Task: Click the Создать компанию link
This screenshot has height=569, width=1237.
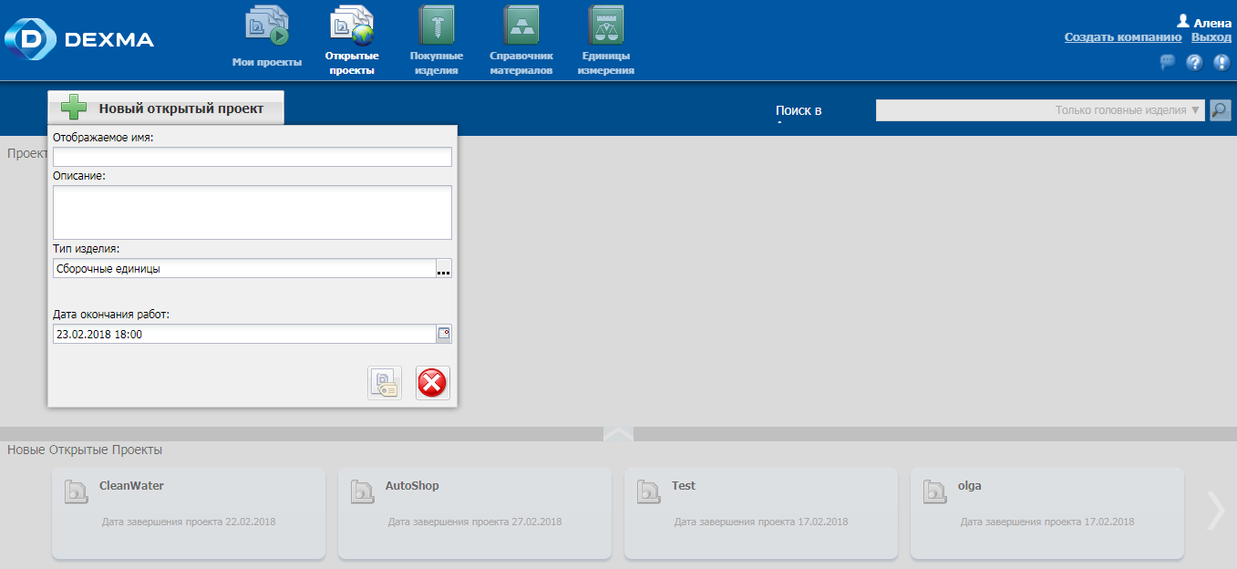Action: (1123, 37)
